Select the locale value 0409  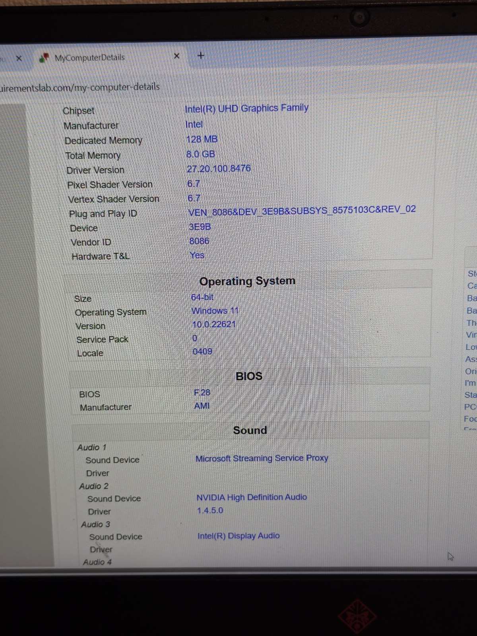click(x=202, y=351)
